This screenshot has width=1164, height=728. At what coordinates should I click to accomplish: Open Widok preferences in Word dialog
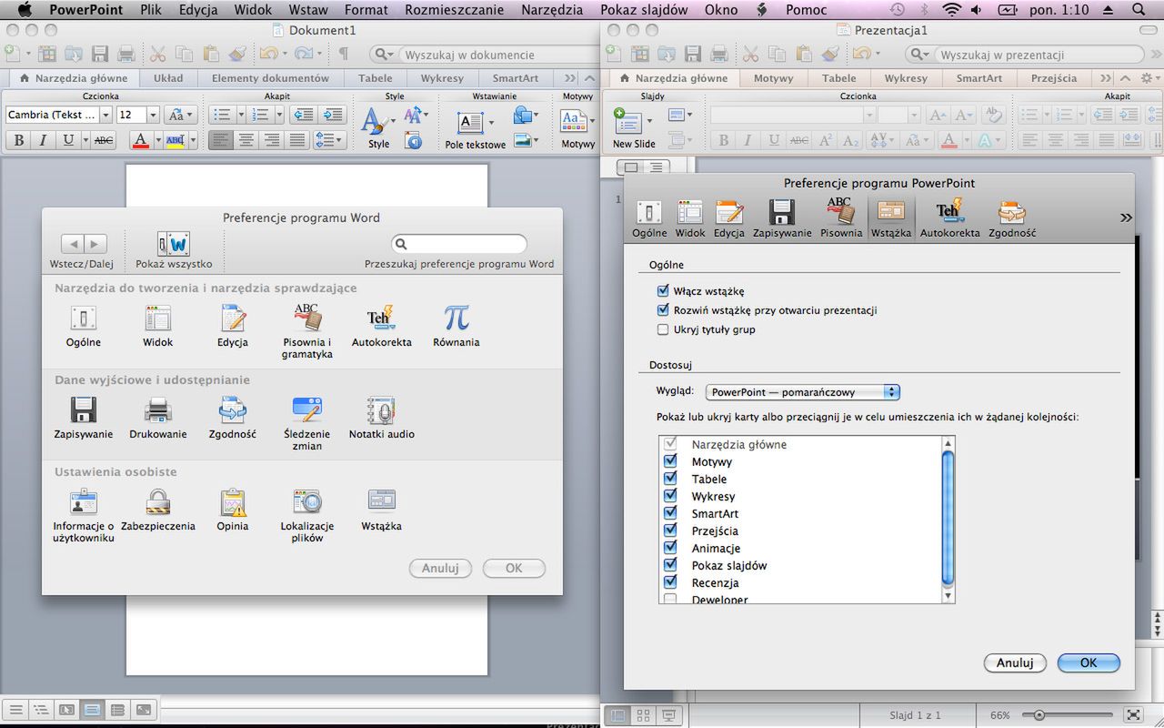(158, 327)
